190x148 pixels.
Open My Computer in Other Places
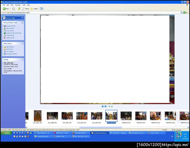pos(10,51)
